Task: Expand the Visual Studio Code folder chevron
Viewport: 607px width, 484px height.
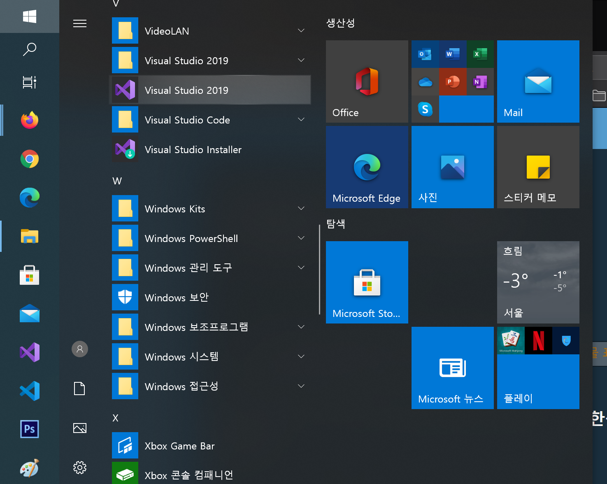Action: pyautogui.click(x=301, y=120)
